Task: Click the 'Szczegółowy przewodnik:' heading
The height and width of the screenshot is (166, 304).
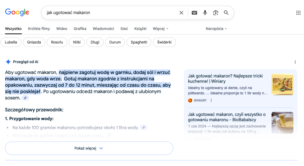Action: tap(34, 110)
